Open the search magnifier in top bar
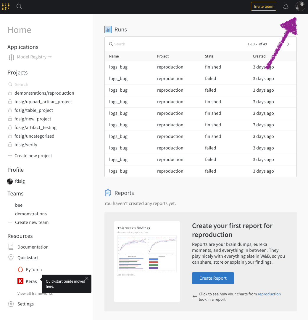This screenshot has height=320, width=308. (19, 6)
